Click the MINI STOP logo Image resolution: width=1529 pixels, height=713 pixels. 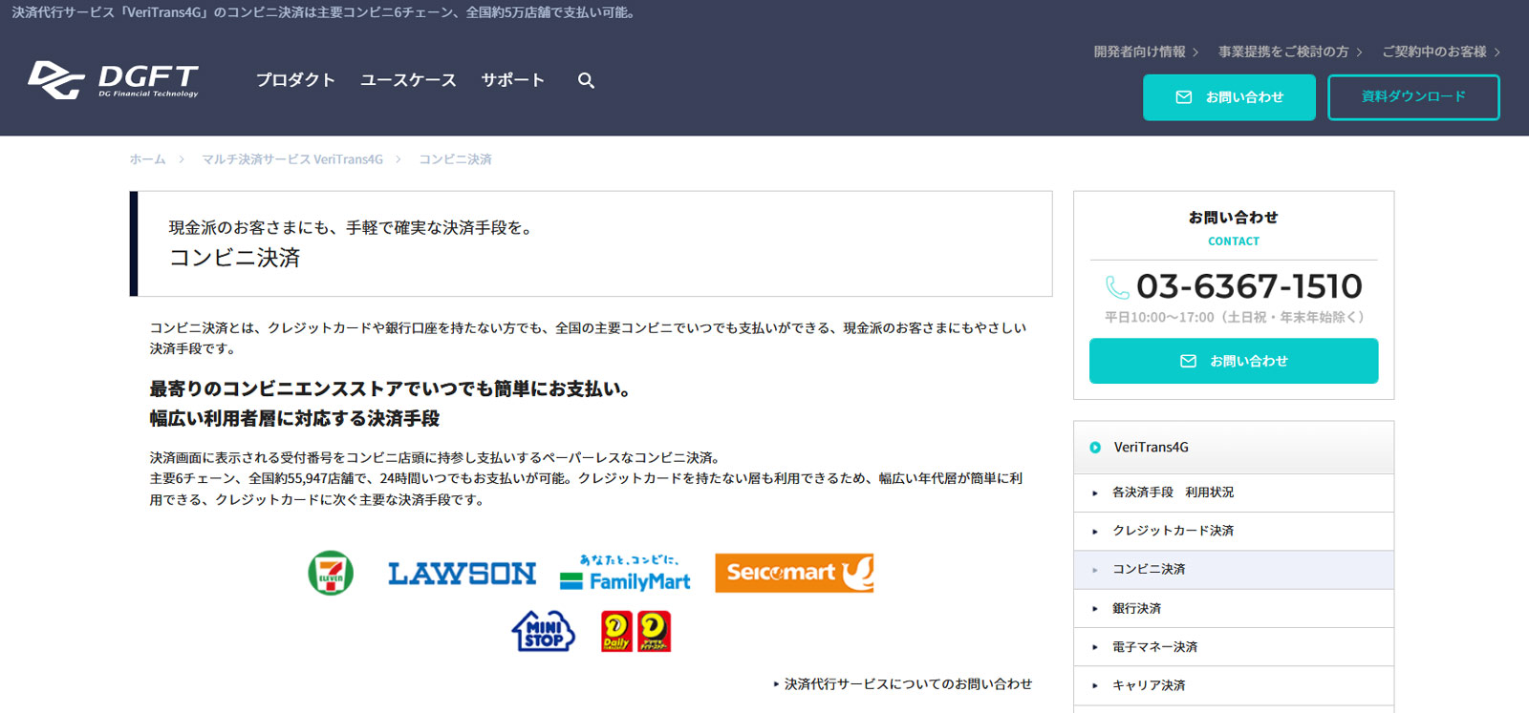pos(543,631)
